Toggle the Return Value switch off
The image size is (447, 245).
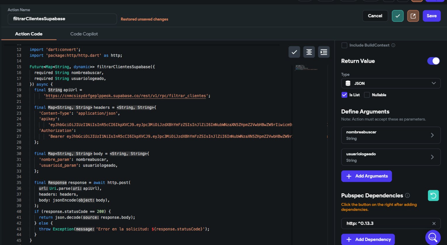click(433, 61)
